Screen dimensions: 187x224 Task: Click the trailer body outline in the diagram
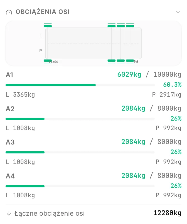(x=93, y=43)
